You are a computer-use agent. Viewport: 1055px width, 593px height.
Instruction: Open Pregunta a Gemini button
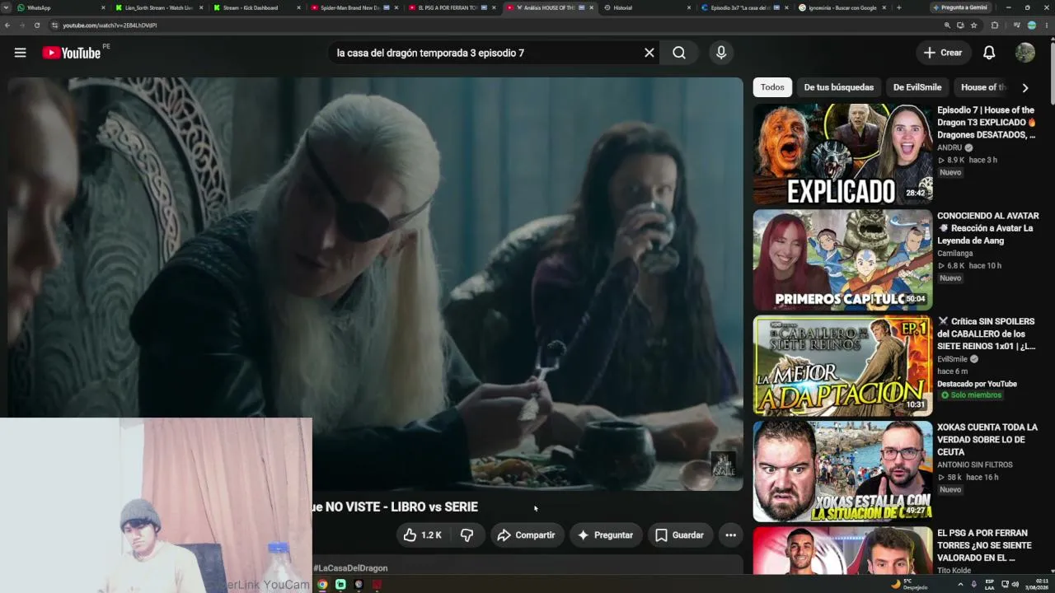tap(963, 7)
